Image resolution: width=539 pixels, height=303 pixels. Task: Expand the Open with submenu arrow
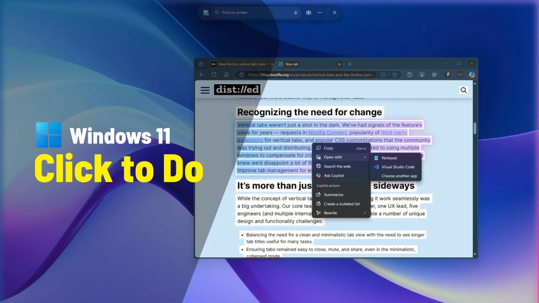pyautogui.click(x=365, y=157)
